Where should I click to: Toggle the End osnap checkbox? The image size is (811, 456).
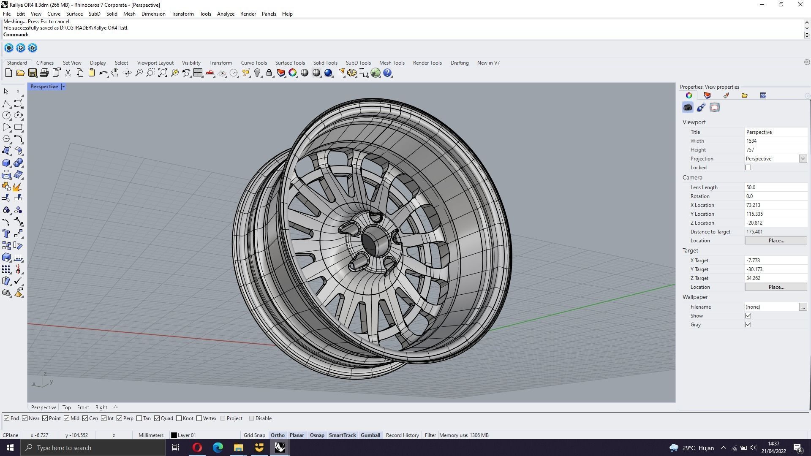click(x=7, y=418)
